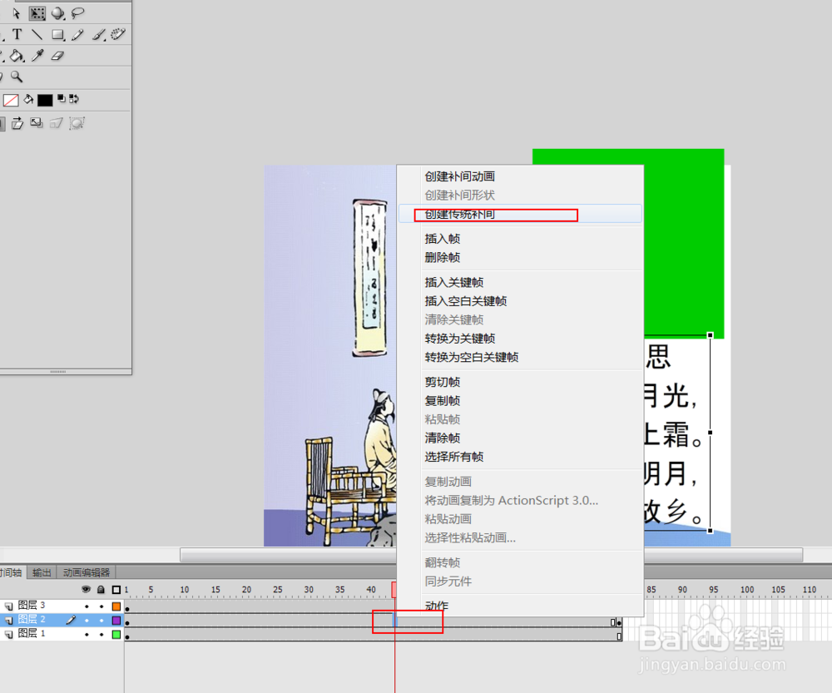Select the Text tool
The width and height of the screenshot is (832, 693).
(17, 34)
